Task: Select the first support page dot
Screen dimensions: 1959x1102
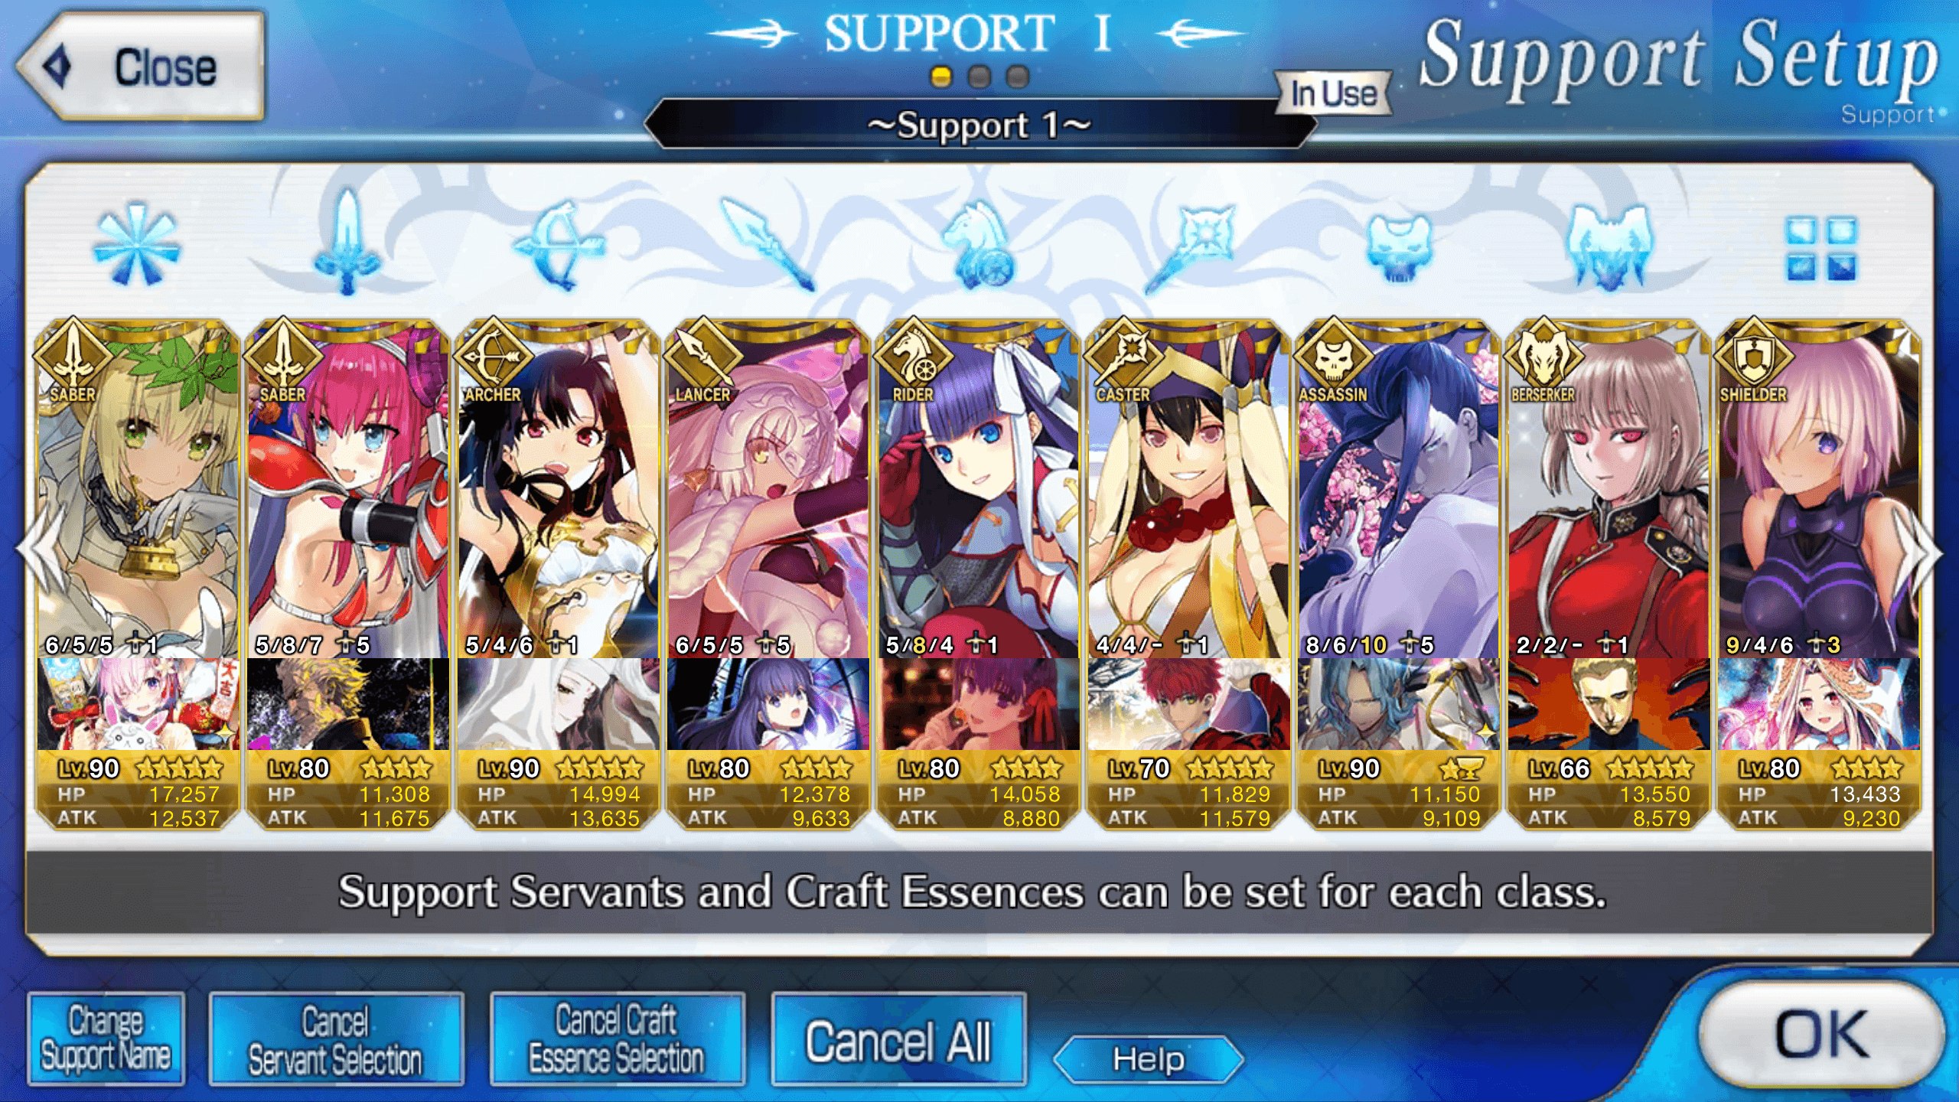Action: point(941,77)
